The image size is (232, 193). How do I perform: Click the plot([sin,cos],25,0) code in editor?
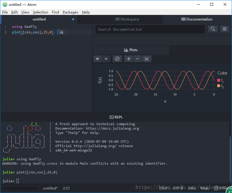tap(33, 32)
